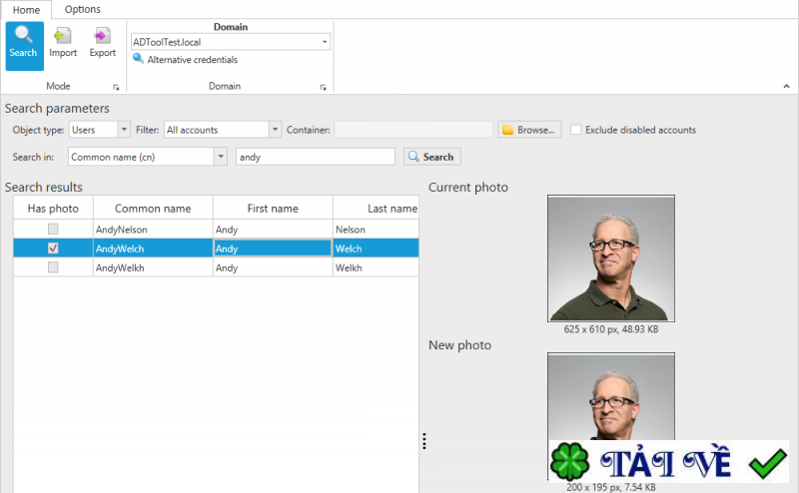Click the Andy first name in AndyNelson row
This screenshot has width=799, height=493.
pyautogui.click(x=273, y=230)
